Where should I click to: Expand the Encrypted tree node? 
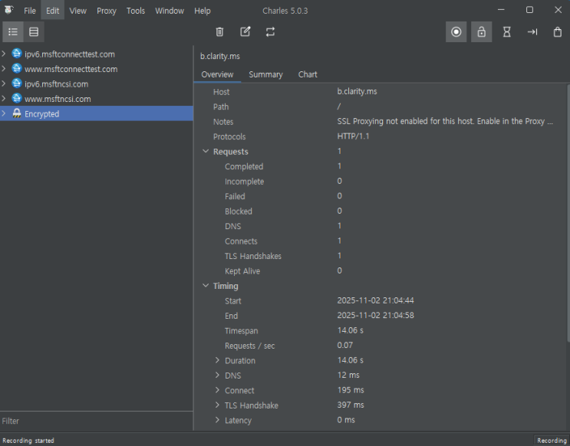[4, 113]
